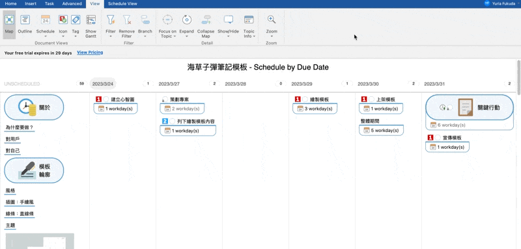Click calendar icon in 3 workday(s) box

tap(300, 109)
